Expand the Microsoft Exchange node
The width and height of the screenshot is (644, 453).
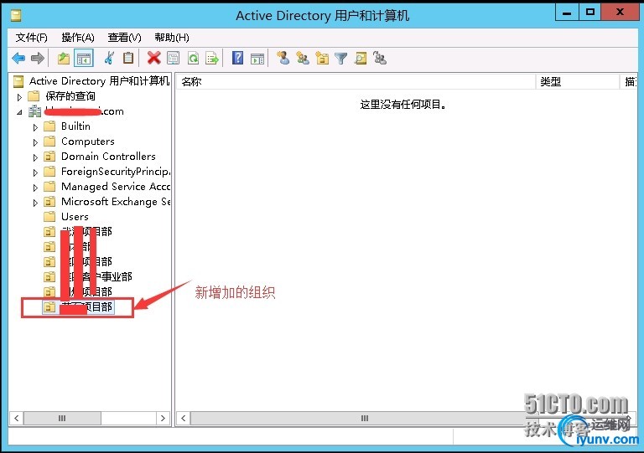(35, 203)
